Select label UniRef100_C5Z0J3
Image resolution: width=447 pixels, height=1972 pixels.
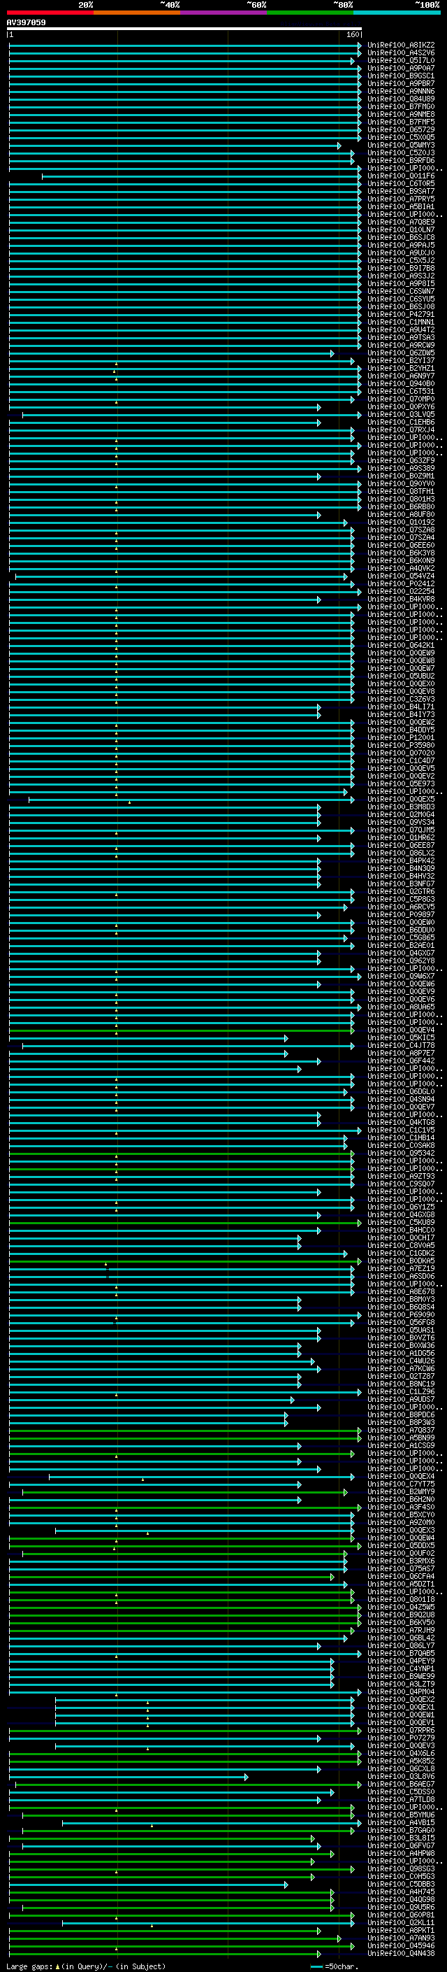tap(401, 153)
